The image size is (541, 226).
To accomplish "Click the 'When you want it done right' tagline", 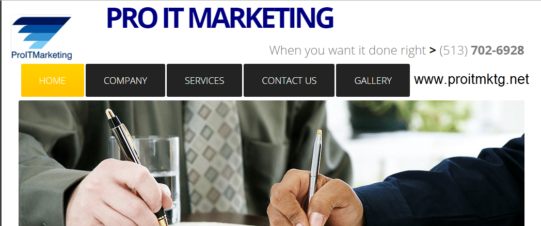I will (x=347, y=50).
